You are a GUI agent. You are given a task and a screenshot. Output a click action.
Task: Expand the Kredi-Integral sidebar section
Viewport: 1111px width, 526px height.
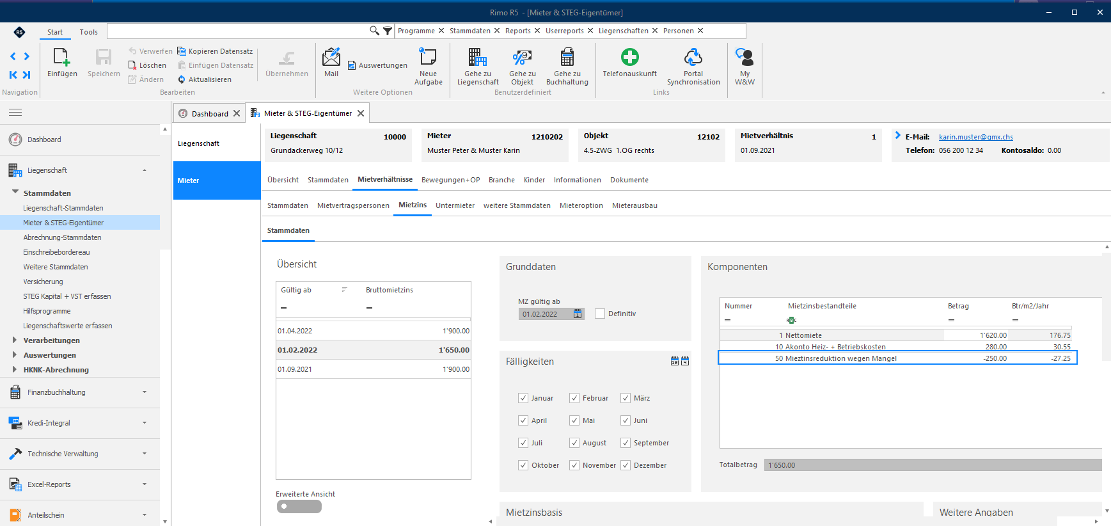click(80, 423)
